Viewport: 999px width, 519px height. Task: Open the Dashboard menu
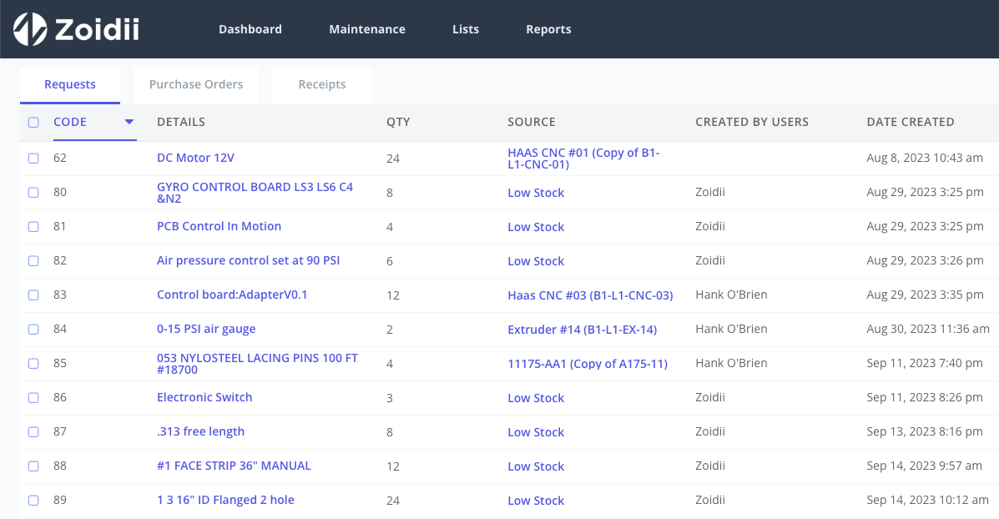point(250,29)
